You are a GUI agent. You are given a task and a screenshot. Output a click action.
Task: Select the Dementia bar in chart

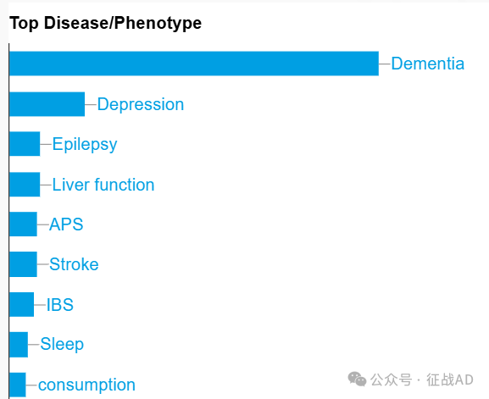click(x=194, y=64)
